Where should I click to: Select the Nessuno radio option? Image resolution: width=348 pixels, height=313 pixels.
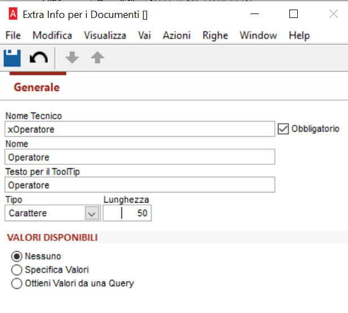(x=17, y=257)
